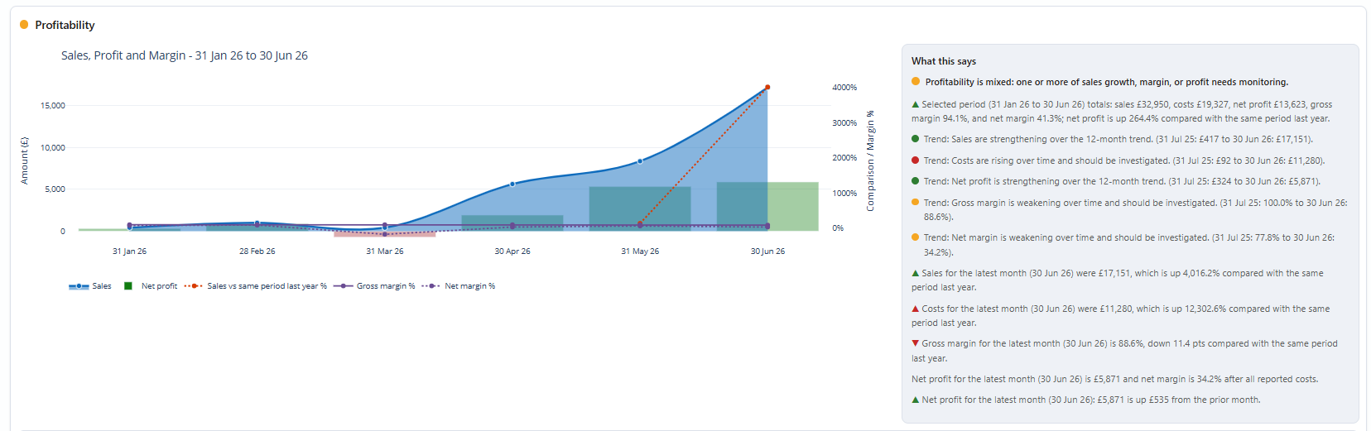Click the orange dot beside the Profitability heading
1371x431 pixels.
(x=24, y=25)
